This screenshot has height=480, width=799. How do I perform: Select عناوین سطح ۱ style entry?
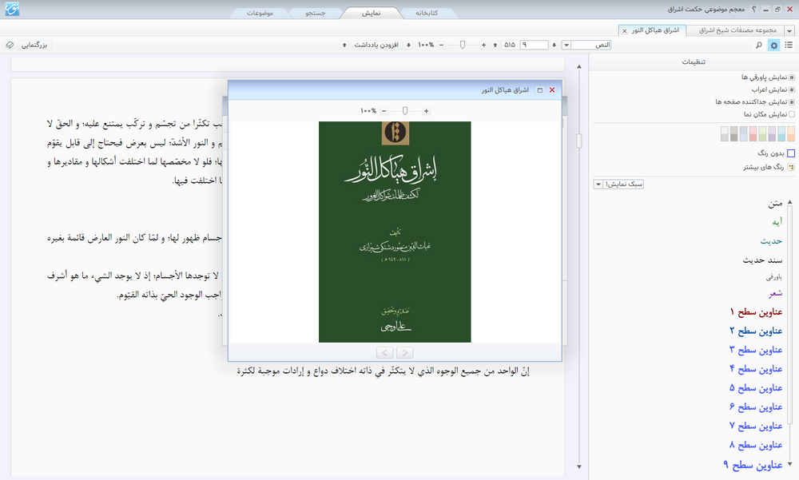(756, 311)
